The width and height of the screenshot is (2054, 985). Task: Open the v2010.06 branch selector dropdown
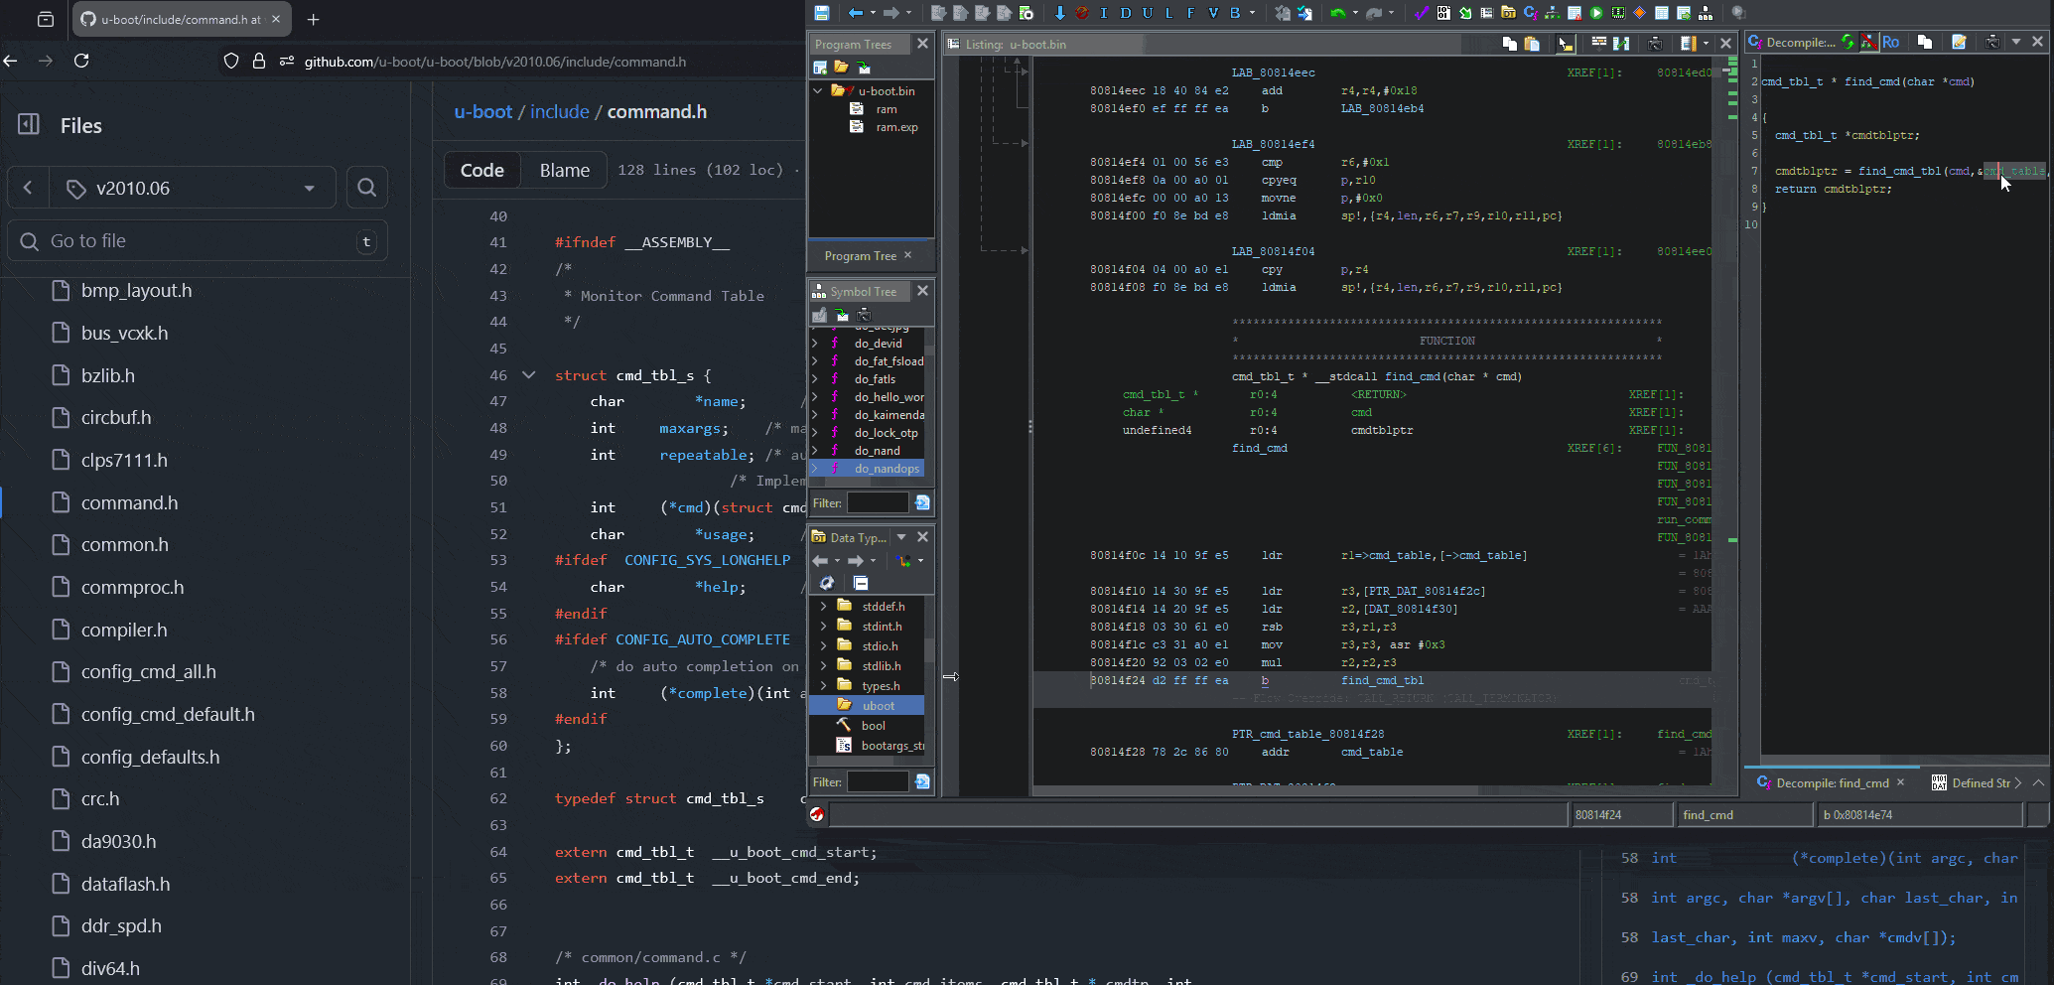(189, 188)
